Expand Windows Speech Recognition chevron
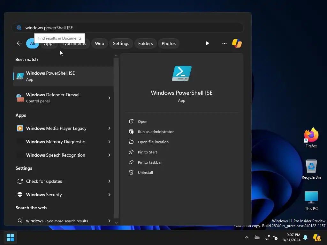The image size is (327, 245). pos(109,155)
